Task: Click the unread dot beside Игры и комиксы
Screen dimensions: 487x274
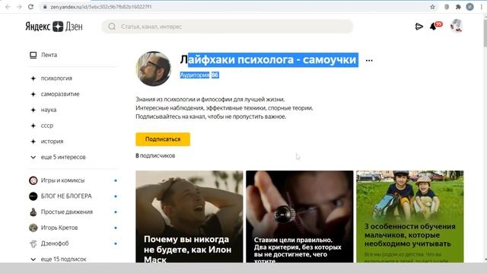Action: click(116, 180)
